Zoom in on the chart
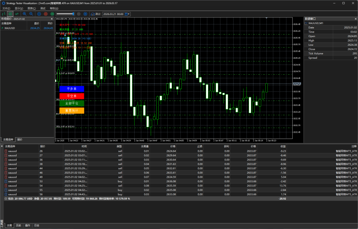 (x=24, y=14)
